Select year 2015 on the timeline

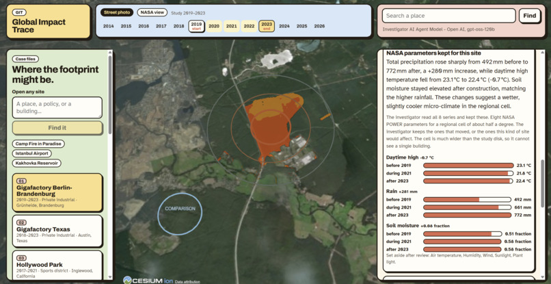[x=126, y=26]
